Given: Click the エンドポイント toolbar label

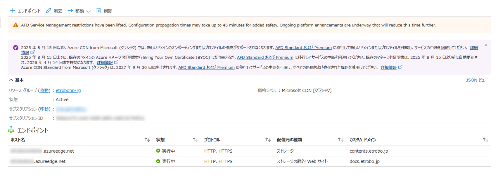Looking at the screenshot, I should tap(29, 11).
